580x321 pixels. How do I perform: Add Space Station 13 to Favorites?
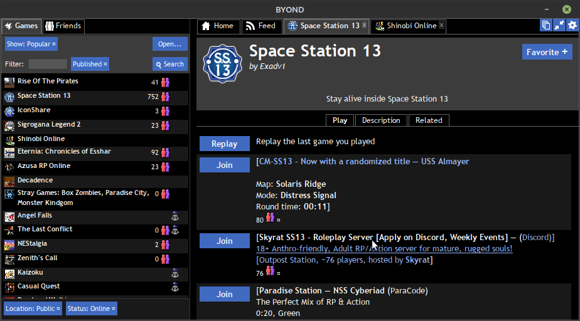pos(547,52)
